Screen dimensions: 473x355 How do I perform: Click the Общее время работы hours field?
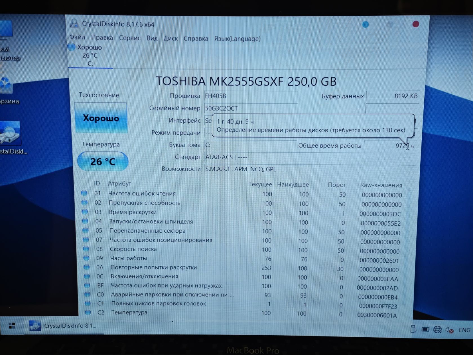click(x=390, y=146)
